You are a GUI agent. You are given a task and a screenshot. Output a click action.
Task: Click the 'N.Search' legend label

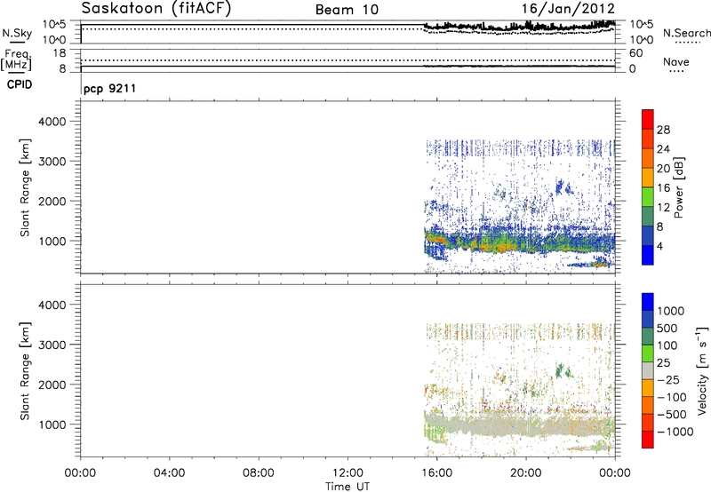(686, 33)
